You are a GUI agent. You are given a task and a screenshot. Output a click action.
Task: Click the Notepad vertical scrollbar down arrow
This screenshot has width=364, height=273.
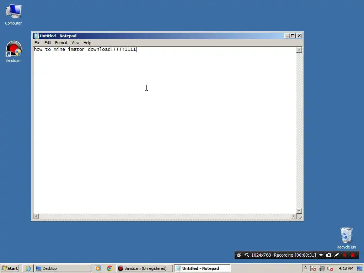pyautogui.click(x=299, y=211)
